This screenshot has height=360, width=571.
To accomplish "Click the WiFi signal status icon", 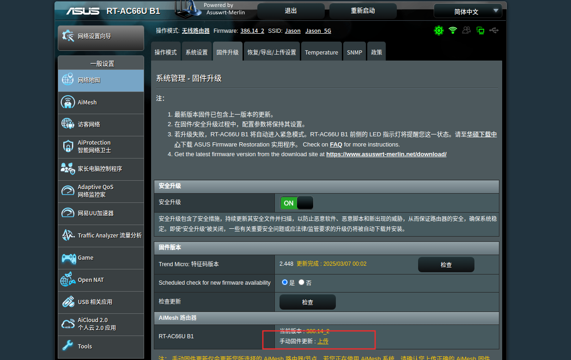I will (x=453, y=31).
